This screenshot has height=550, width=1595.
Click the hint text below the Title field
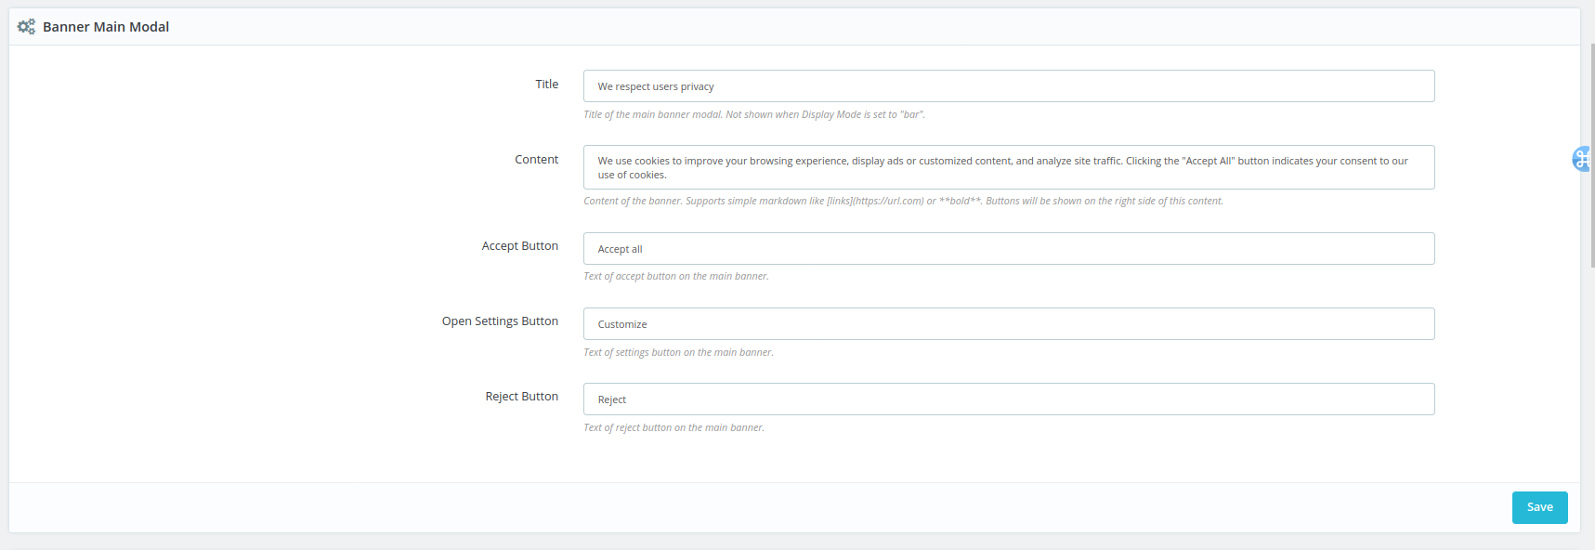coord(753,115)
